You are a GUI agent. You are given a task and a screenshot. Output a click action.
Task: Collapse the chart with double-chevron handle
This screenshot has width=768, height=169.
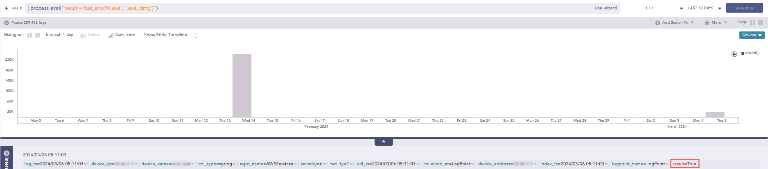tap(384, 142)
